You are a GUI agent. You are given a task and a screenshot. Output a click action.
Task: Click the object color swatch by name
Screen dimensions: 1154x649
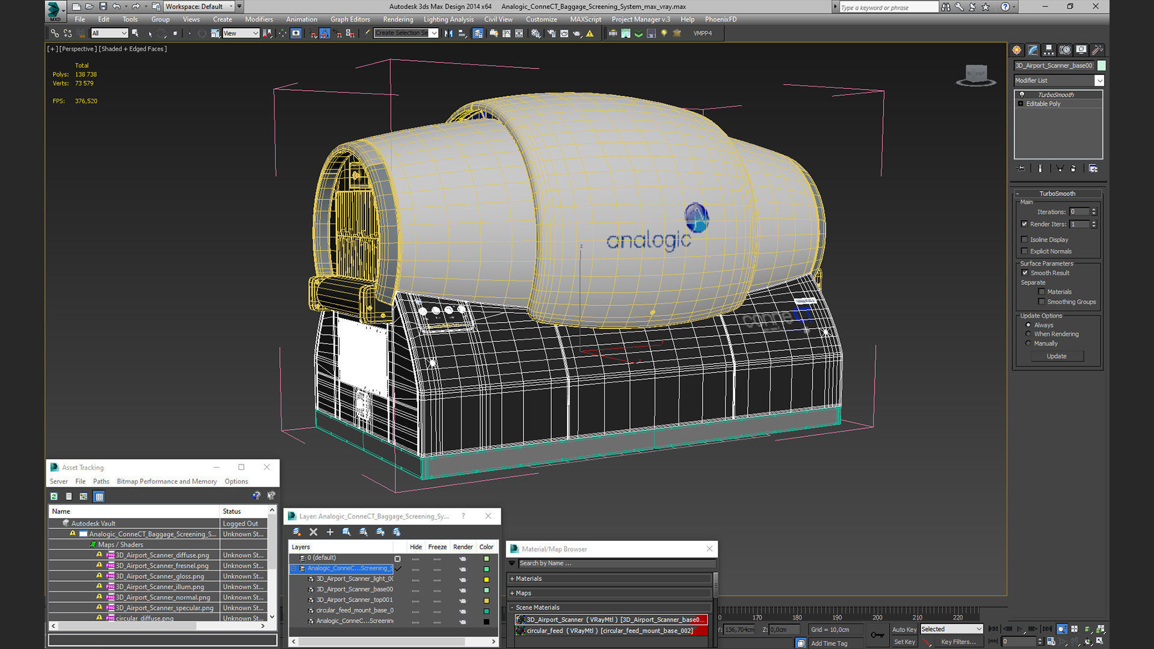[x=1101, y=66]
